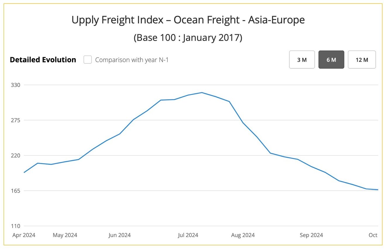This screenshot has height=250, width=388.
Task: Select the 12 M time range button
Action: tap(362, 59)
